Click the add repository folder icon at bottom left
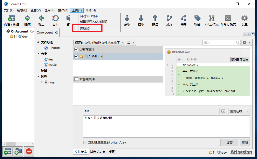Image resolution: width=257 pixels, height=159 pixels. click(18, 151)
